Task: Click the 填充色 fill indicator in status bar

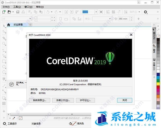Action: click(x=76, y=124)
